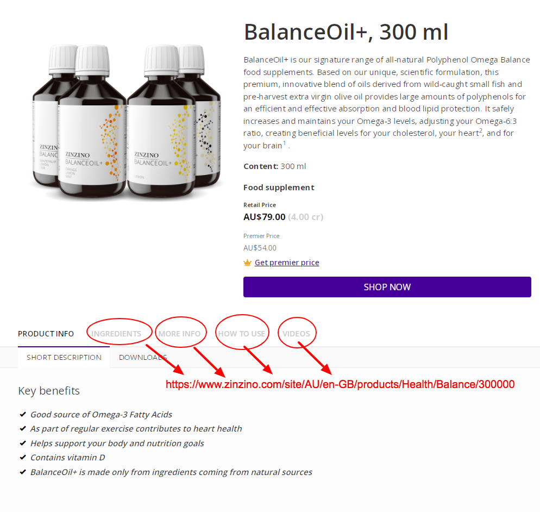Click the SHOP NOW button
540x512 pixels.
[x=387, y=287]
